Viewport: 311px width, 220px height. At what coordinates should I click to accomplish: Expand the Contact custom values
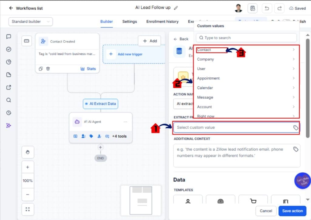click(246, 50)
